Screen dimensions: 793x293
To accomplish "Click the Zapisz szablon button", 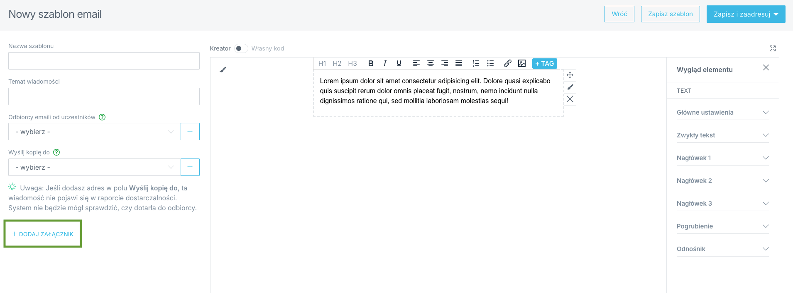I will click(670, 14).
